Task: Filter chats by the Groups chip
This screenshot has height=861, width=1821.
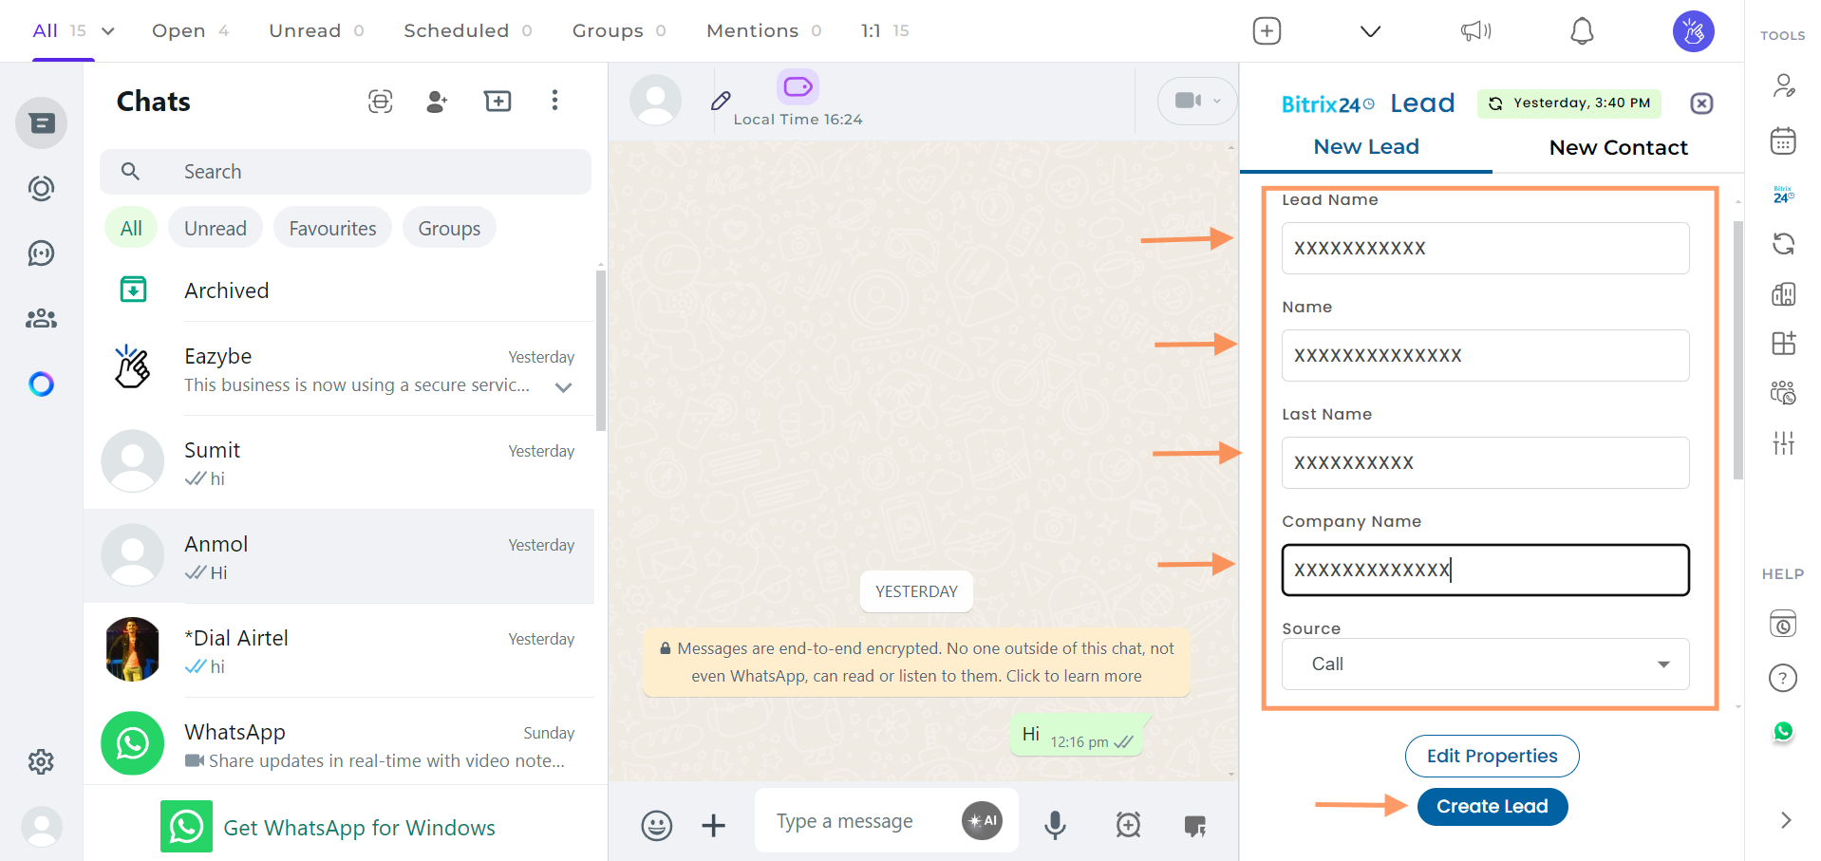Action: tap(449, 228)
